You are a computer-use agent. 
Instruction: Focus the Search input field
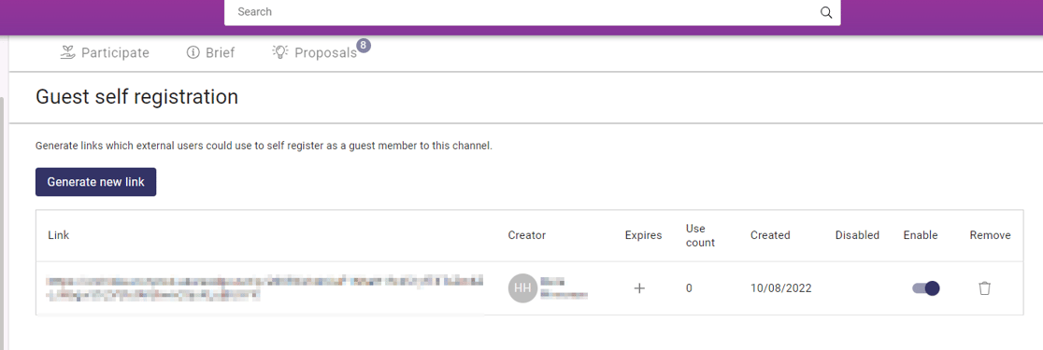point(532,12)
